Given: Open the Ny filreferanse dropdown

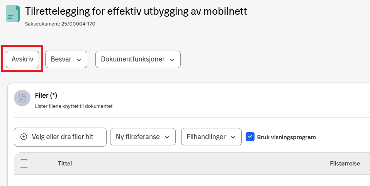Looking at the screenshot, I should tap(143, 137).
